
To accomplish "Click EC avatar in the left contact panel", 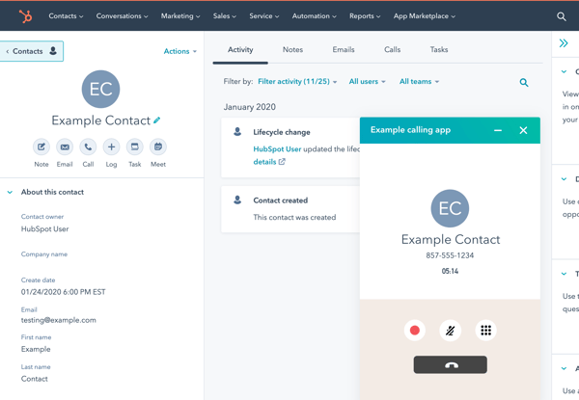I will (x=100, y=90).
